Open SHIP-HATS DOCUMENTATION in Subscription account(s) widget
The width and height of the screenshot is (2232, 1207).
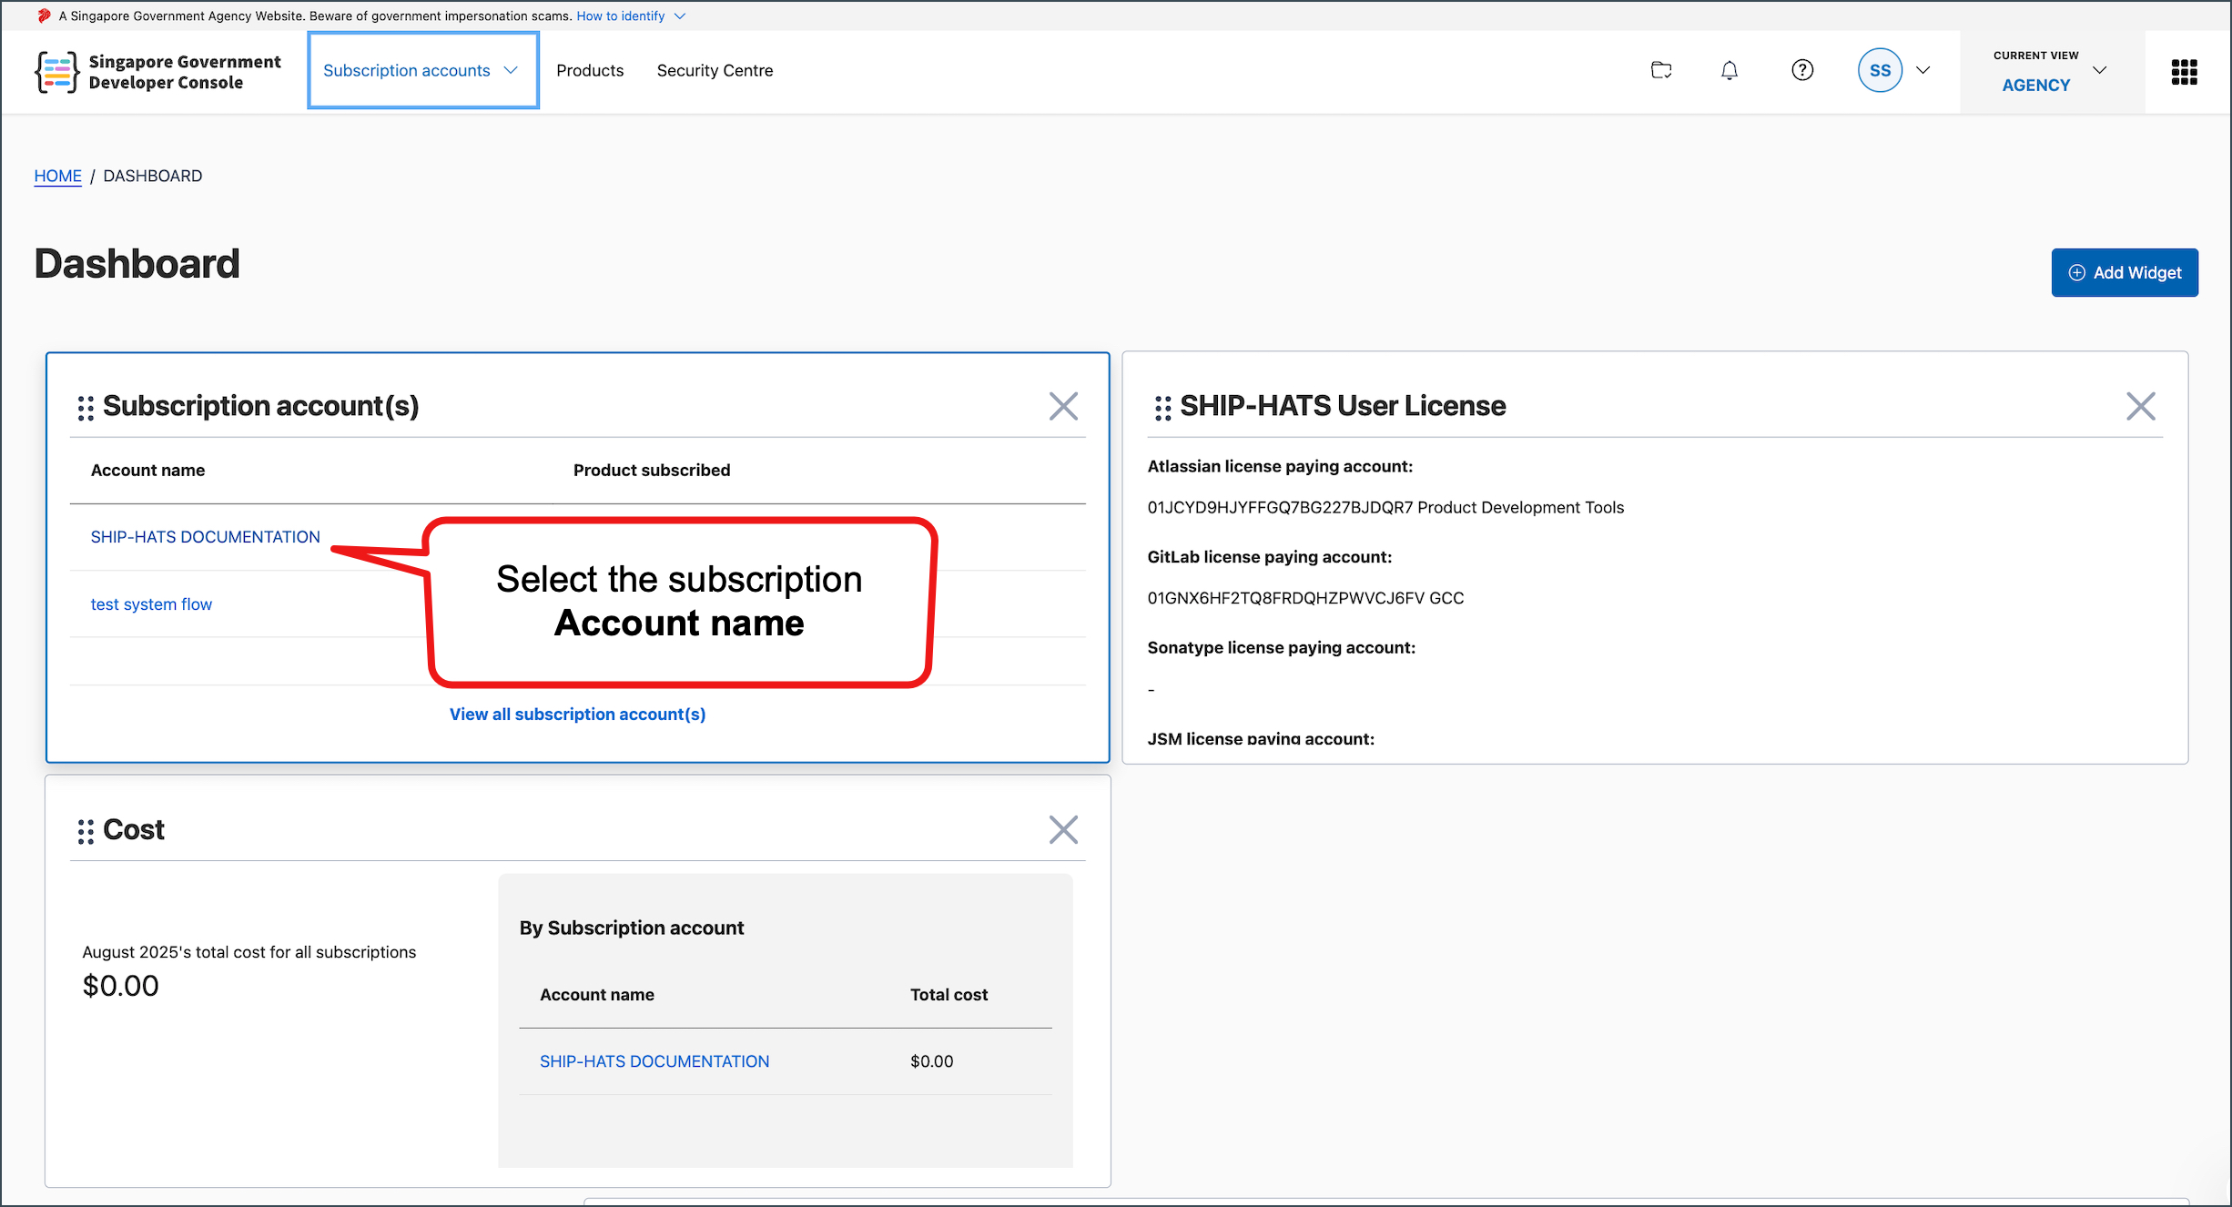coord(205,537)
